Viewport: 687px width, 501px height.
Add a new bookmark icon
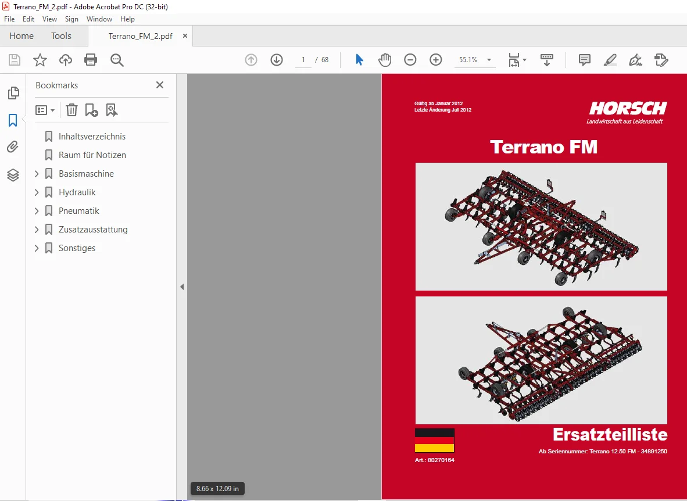91,110
